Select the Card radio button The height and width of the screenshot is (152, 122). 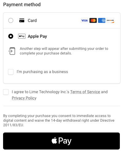11,20
